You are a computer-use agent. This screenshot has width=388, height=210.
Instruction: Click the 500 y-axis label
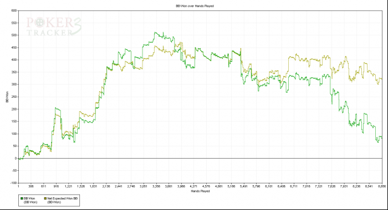14,35
